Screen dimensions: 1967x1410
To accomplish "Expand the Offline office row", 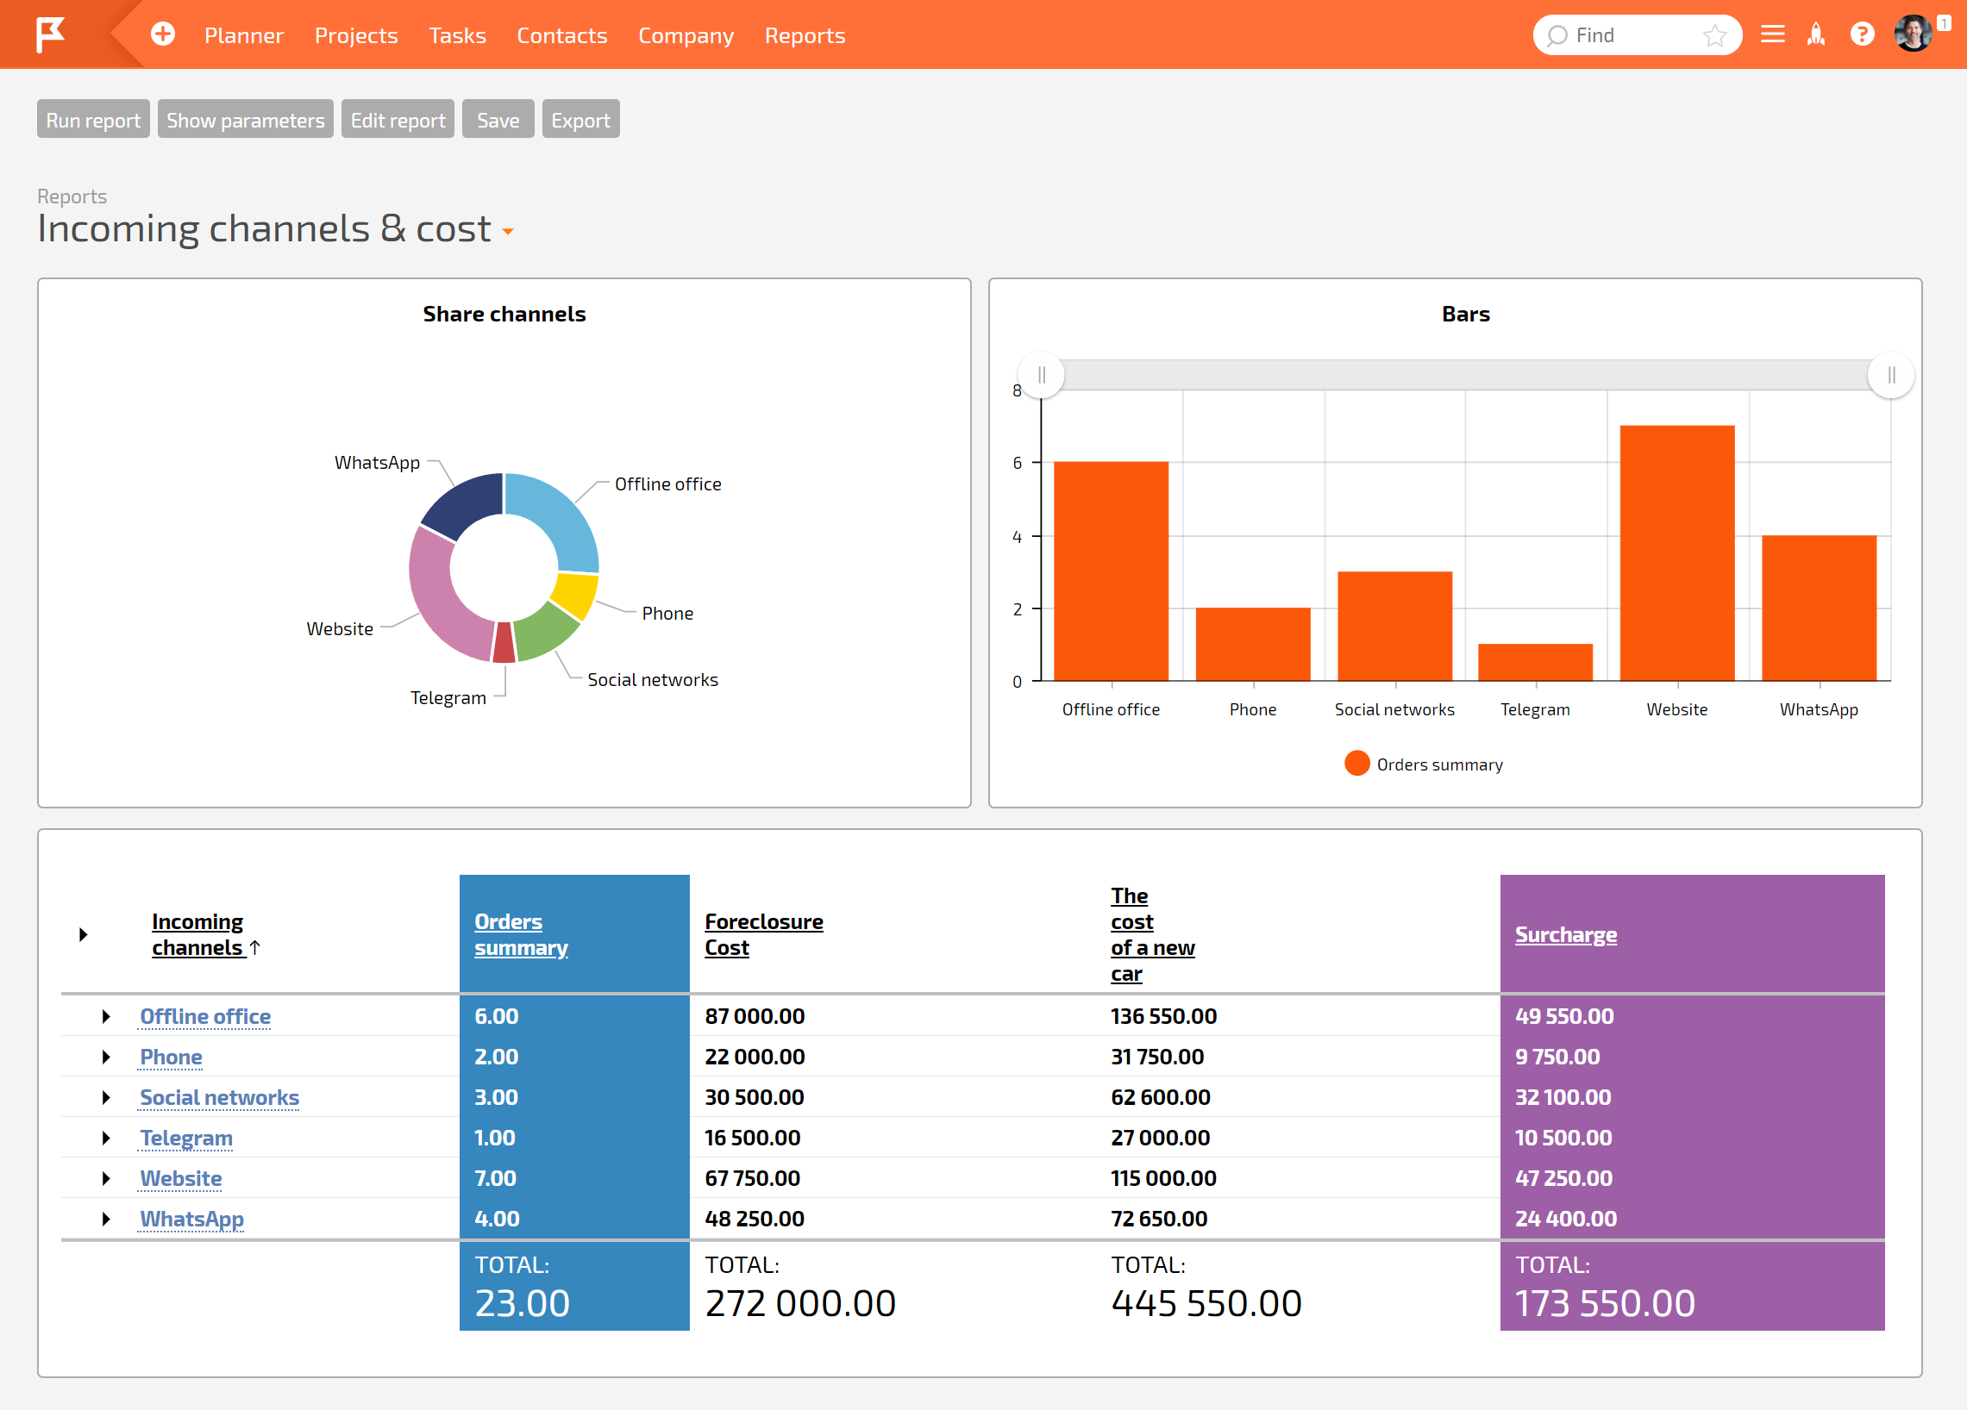I will [x=106, y=1015].
